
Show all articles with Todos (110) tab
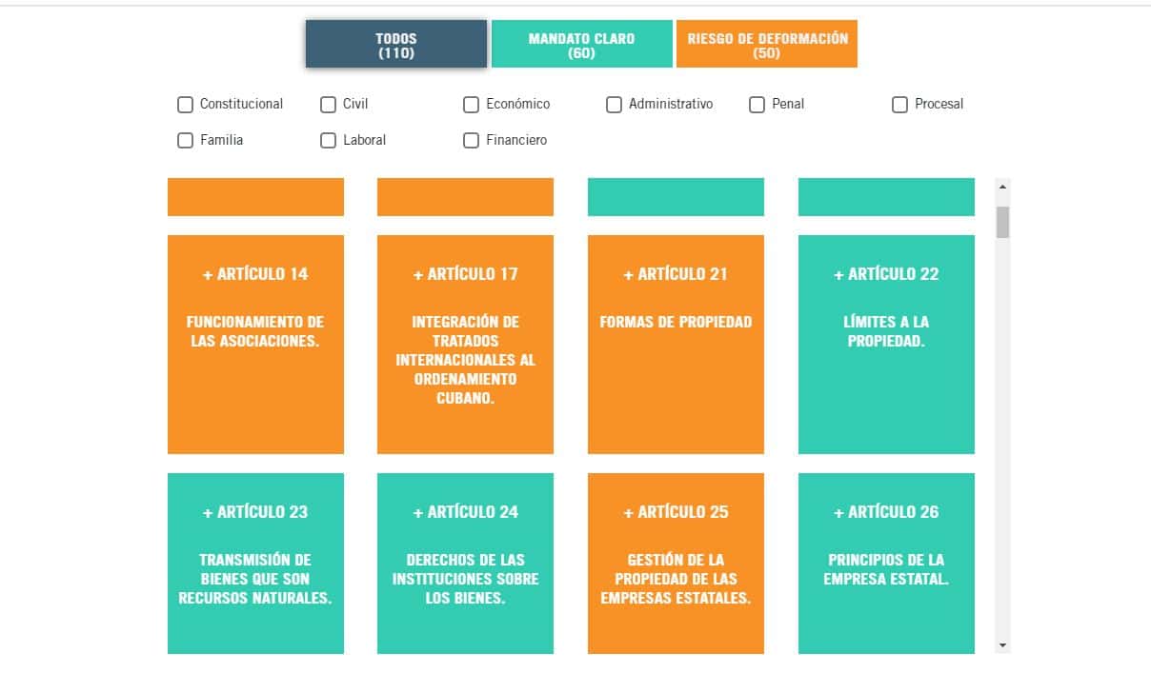(396, 45)
